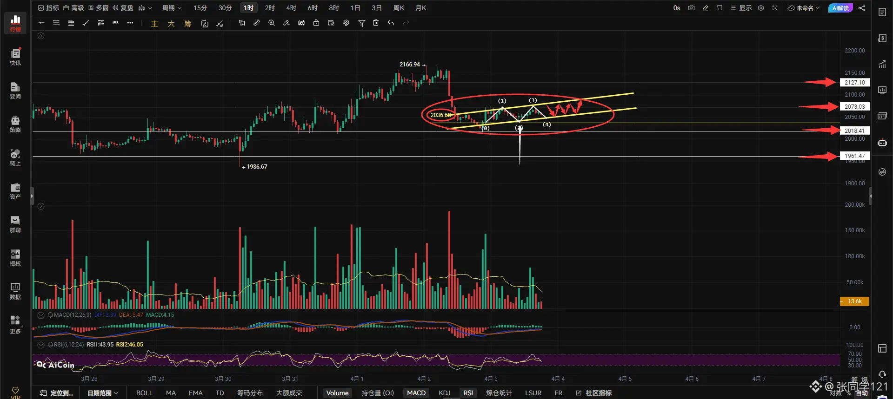
Task: Click the share icon
Action: coord(862,8)
